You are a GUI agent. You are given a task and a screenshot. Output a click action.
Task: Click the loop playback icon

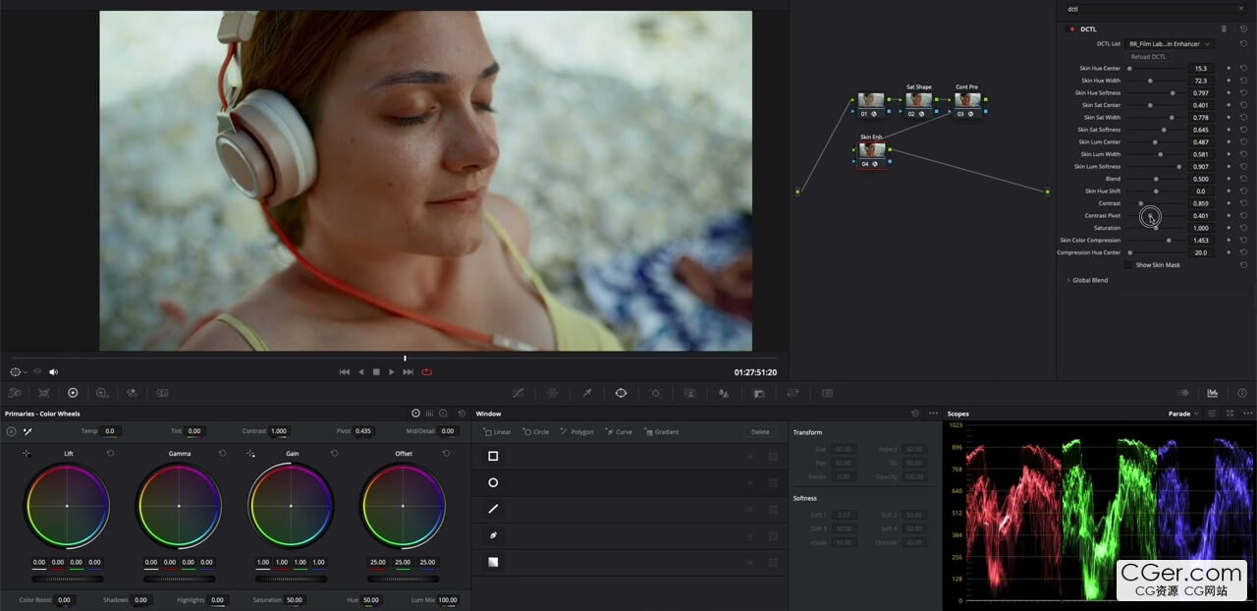[427, 372]
